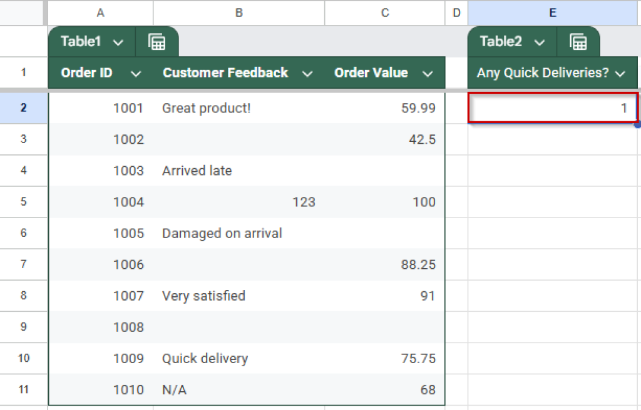Select row 5 header
The width and height of the screenshot is (641, 410).
coord(23,201)
